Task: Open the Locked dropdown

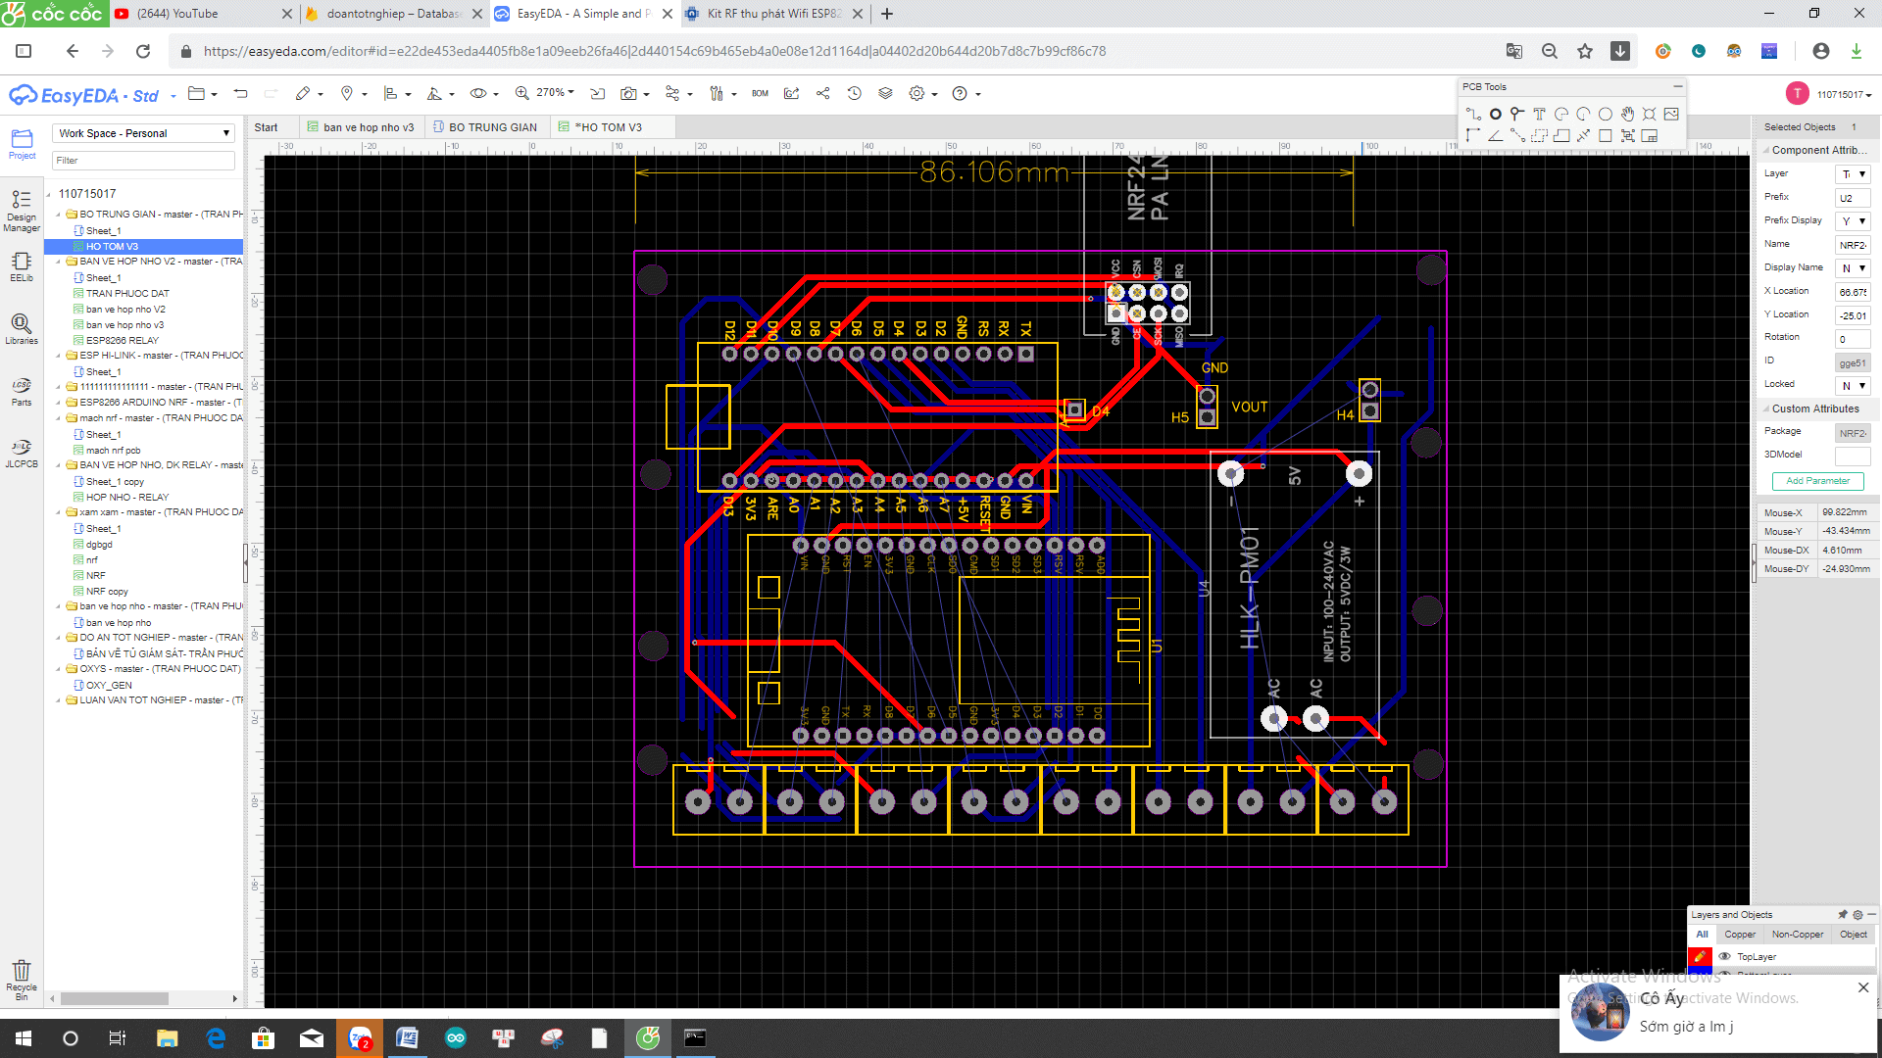Action: click(x=1853, y=386)
